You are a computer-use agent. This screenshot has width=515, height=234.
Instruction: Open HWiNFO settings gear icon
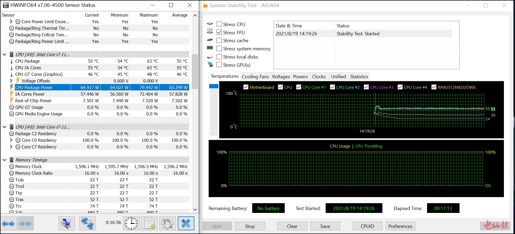coord(167,224)
